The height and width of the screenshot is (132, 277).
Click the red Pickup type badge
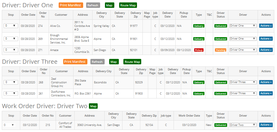click(x=199, y=50)
